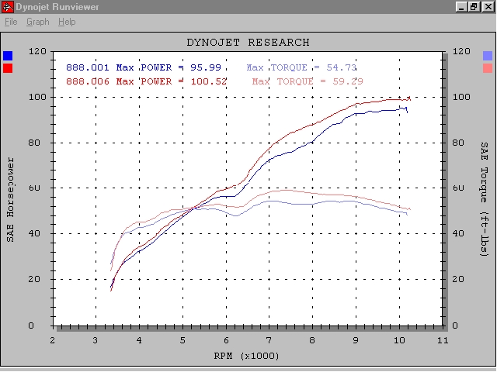Click the '7' RPM axis value
Image resolution: width=497 pixels, height=372 pixels.
pos(269,340)
